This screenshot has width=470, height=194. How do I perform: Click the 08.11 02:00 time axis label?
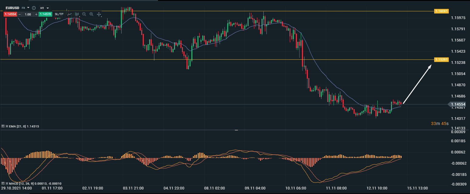[x=214, y=188]
